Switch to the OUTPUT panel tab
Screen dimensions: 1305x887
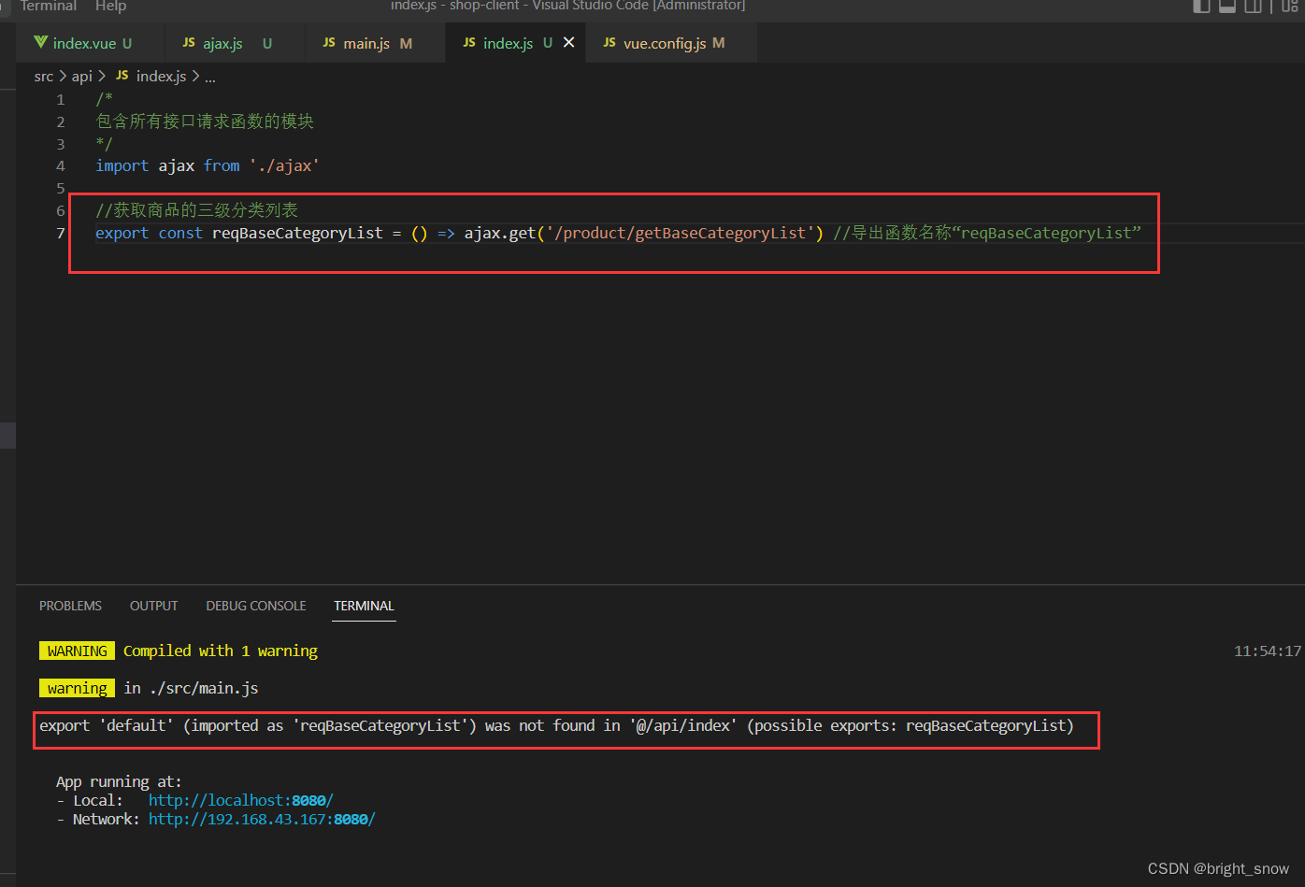[153, 606]
